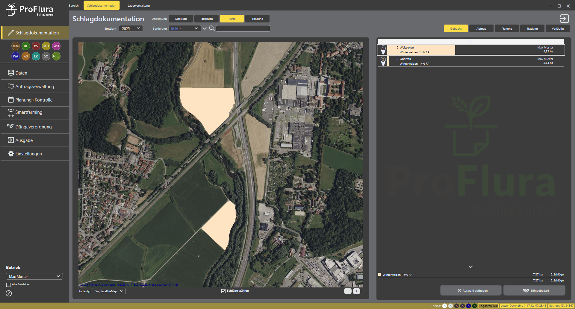This screenshot has width=575, height=309.
Task: Open the Sortierung 'Kultur' dropdown
Action: pos(184,29)
